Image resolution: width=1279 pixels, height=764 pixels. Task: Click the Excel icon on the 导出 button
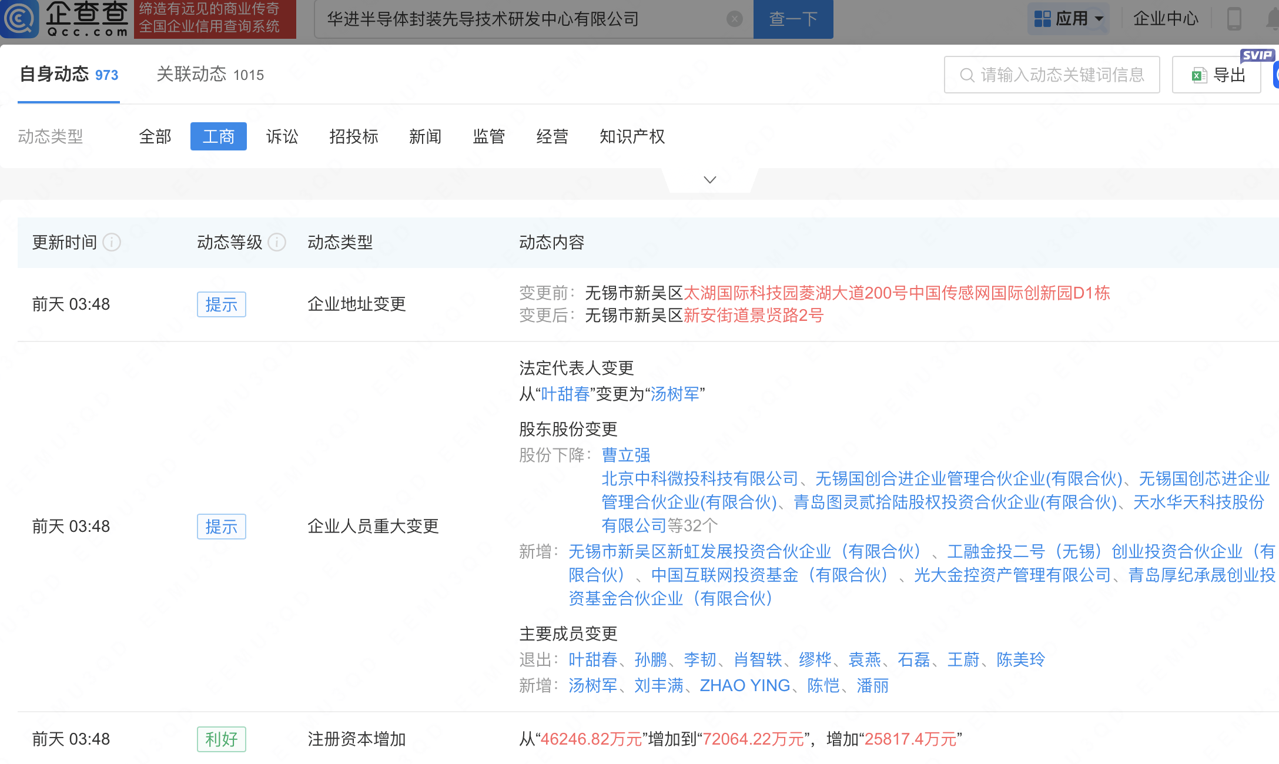click(x=1198, y=75)
